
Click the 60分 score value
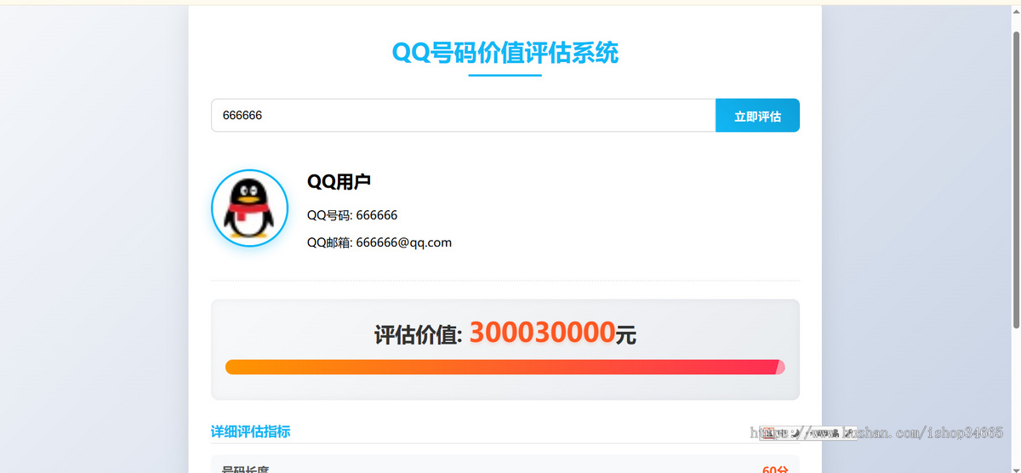pos(775,469)
